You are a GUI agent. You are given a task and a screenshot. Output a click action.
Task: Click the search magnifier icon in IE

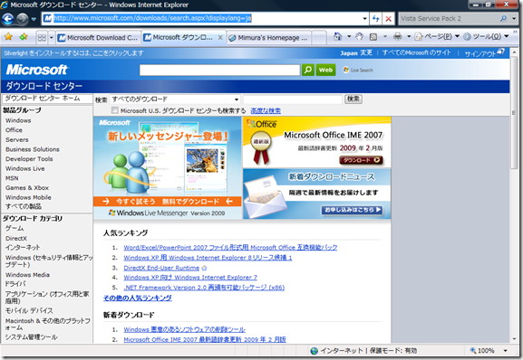[503, 19]
